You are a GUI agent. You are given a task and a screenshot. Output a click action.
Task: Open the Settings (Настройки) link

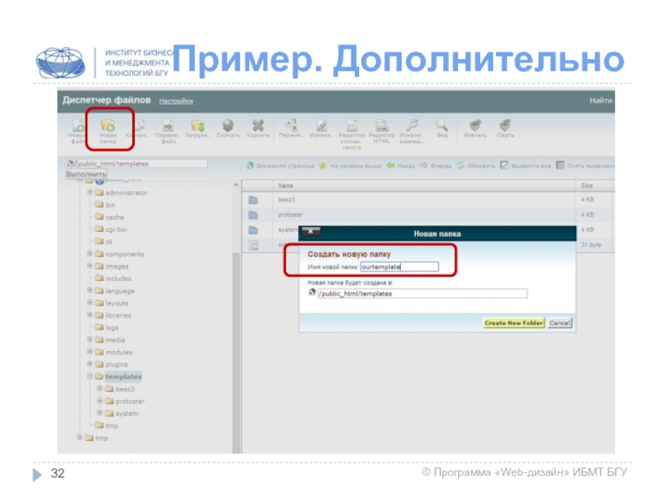coord(176,101)
